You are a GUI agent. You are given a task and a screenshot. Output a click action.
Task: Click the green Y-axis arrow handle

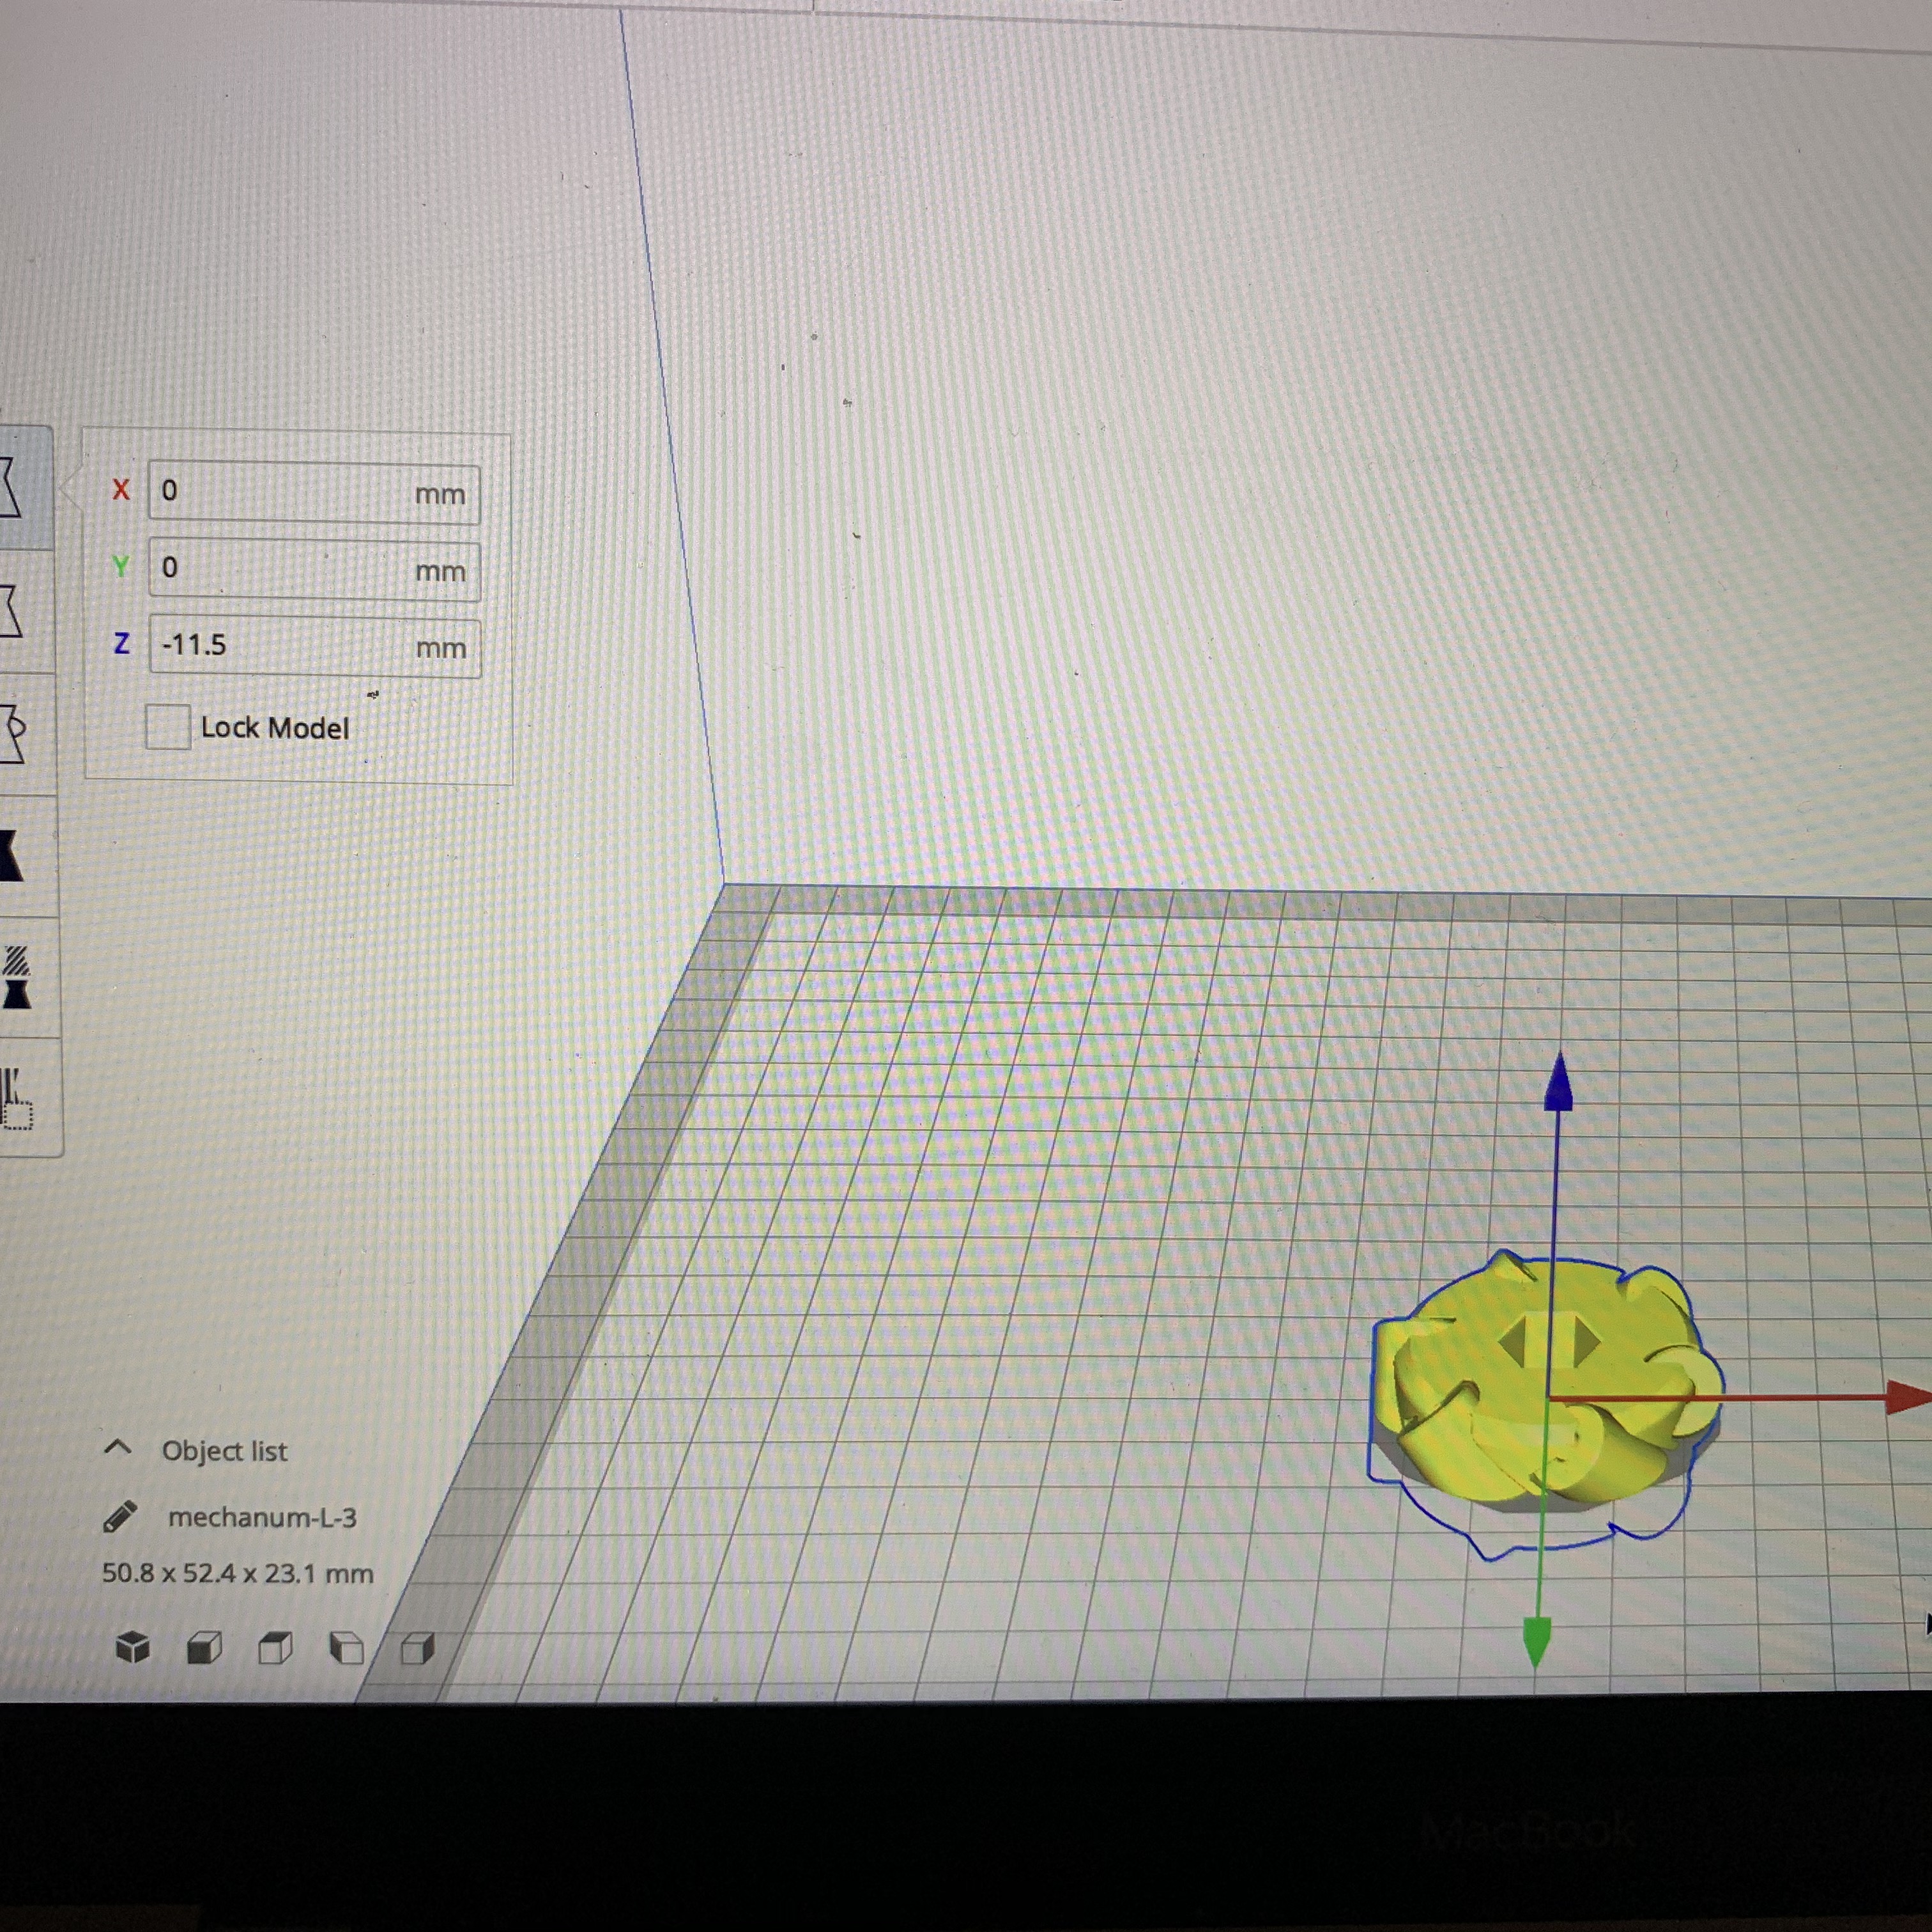click(x=1536, y=1643)
